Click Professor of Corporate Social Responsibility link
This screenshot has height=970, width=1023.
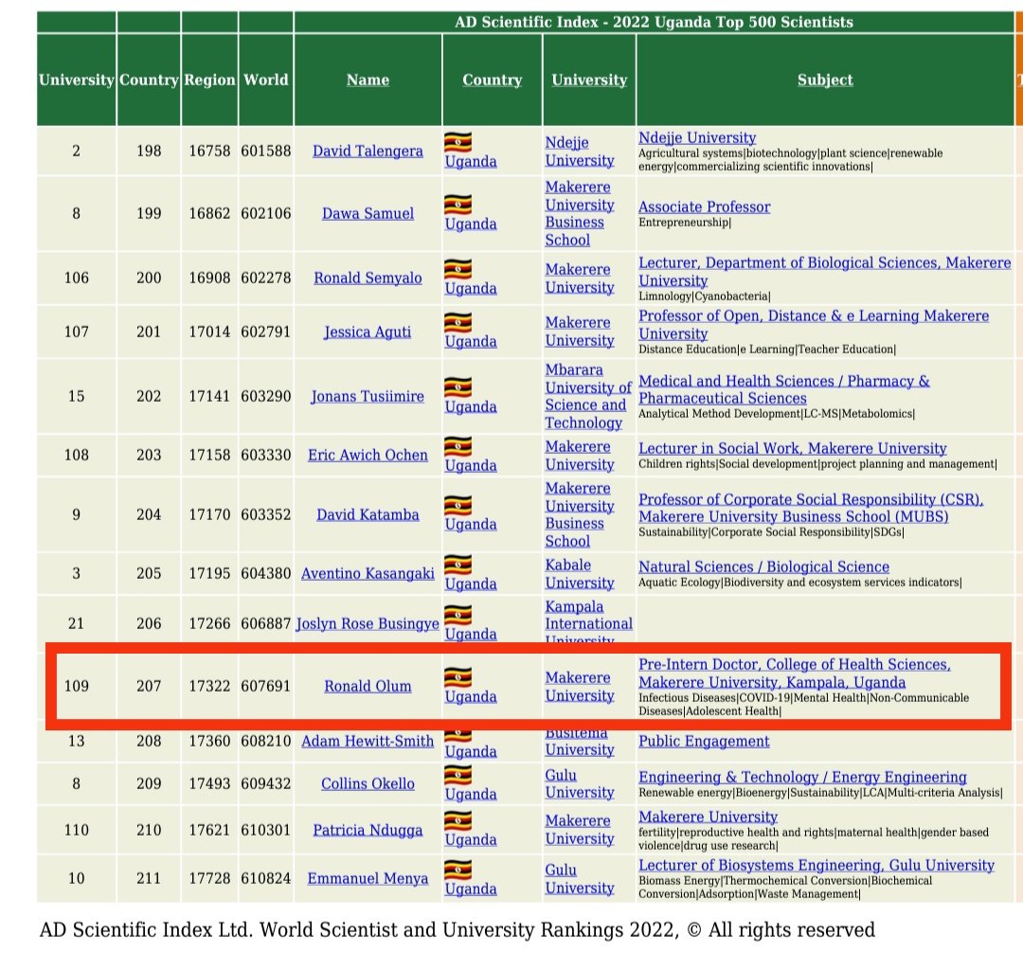[x=811, y=508]
